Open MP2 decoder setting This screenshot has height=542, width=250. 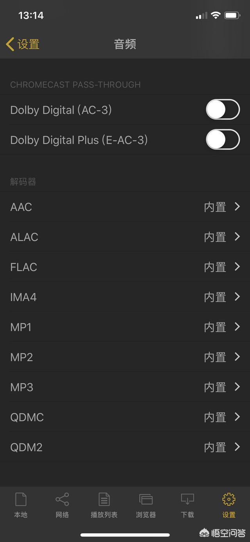tap(125, 357)
